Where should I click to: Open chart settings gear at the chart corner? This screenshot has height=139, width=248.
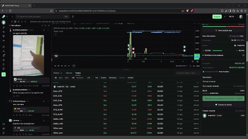(x=198, y=62)
